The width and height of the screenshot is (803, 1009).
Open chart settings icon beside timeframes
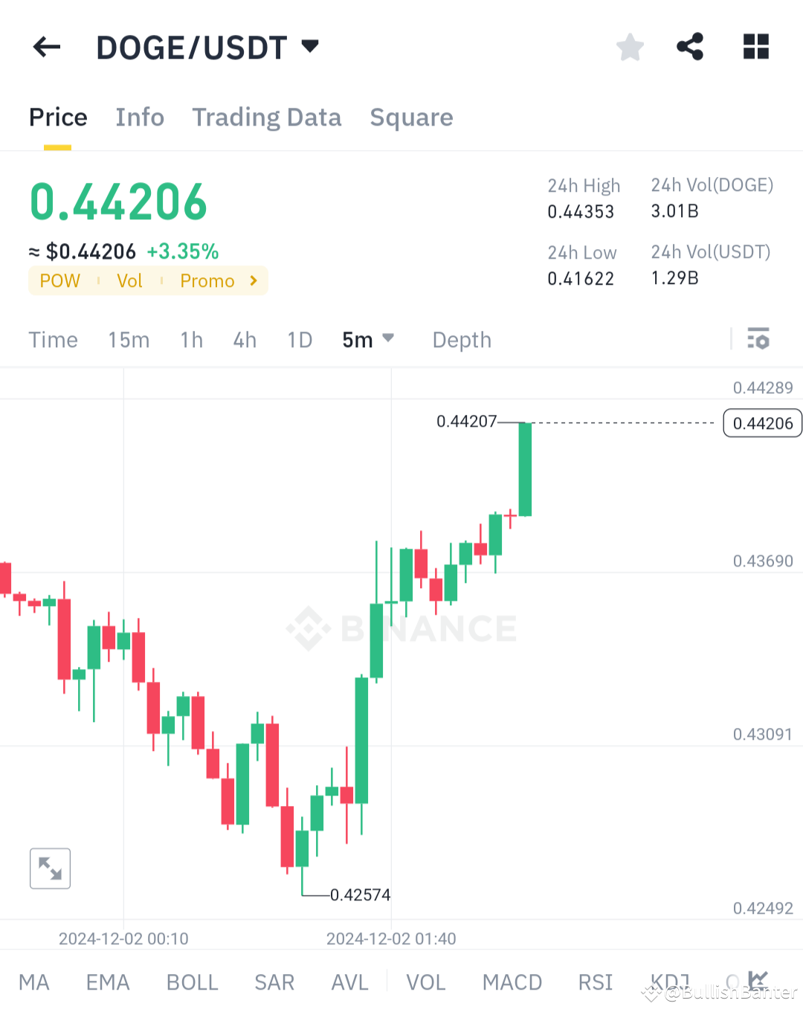tap(758, 339)
